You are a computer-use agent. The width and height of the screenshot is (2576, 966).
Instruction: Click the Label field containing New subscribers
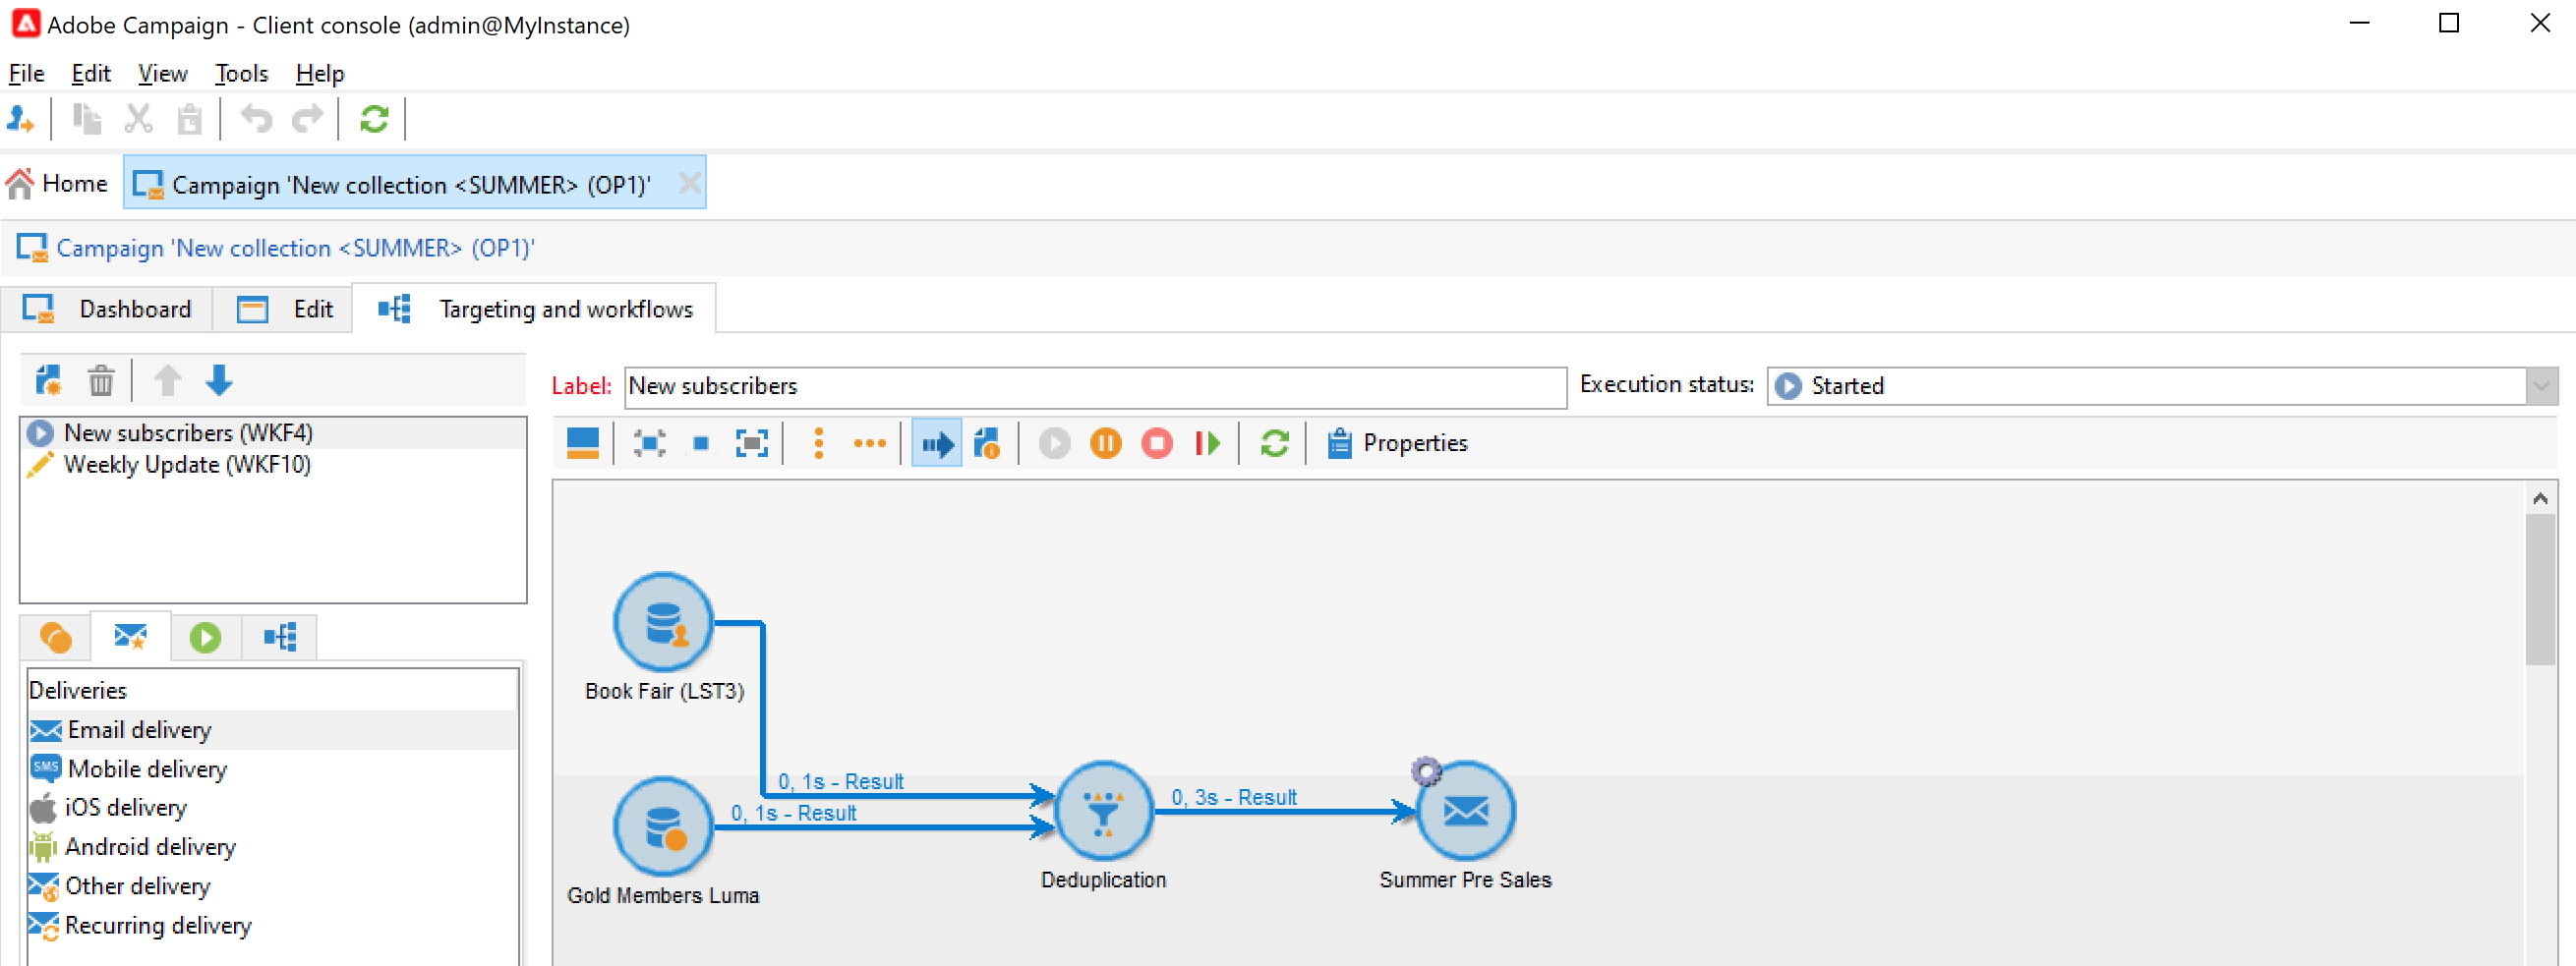tap(1095, 387)
